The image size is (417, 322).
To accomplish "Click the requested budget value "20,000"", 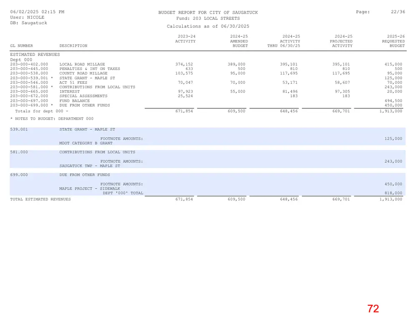I will click(394, 91).
